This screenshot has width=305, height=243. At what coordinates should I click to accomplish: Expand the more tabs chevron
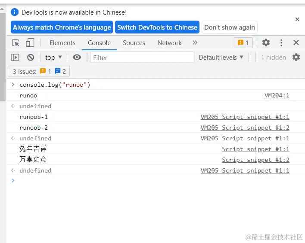(x=195, y=43)
